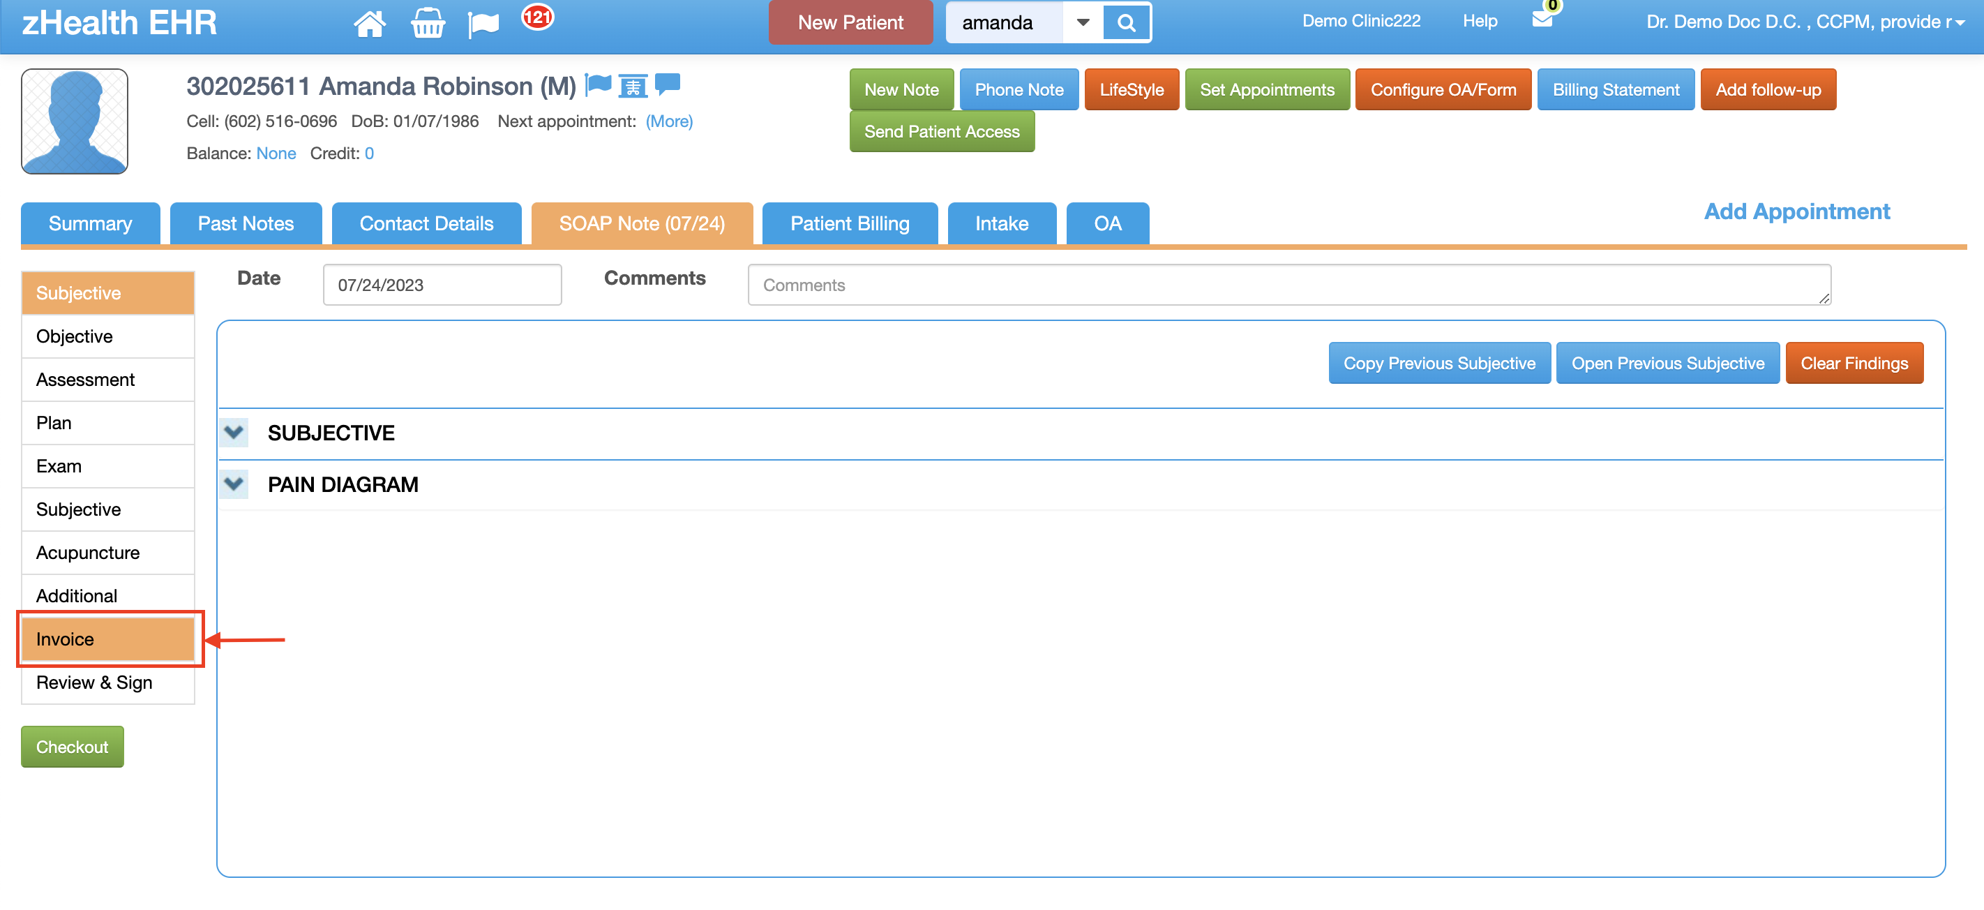
Task: Select Acupuncture in the sidebar
Action: point(108,552)
